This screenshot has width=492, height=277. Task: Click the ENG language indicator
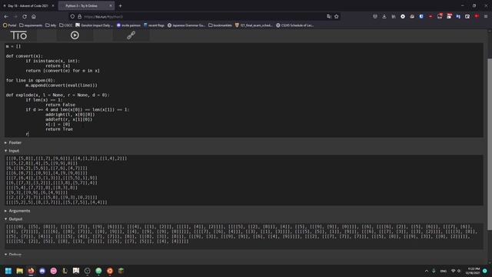click(x=444, y=271)
